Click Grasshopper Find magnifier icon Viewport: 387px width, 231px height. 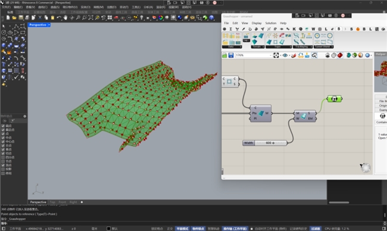[314, 55]
